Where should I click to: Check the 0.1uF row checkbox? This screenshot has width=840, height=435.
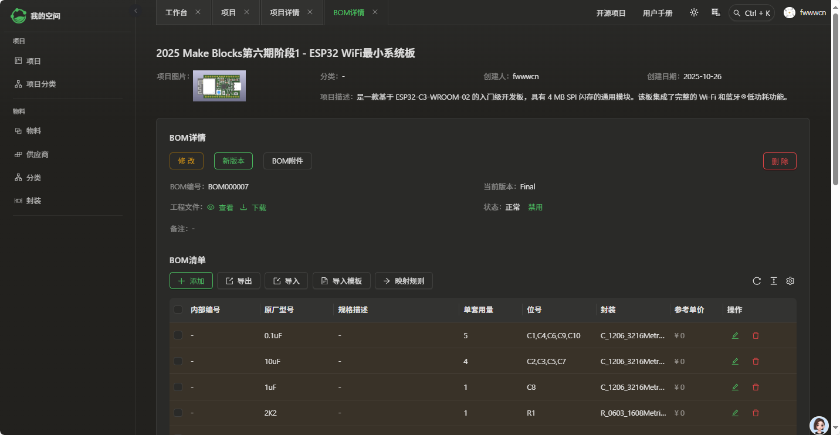[x=178, y=335]
